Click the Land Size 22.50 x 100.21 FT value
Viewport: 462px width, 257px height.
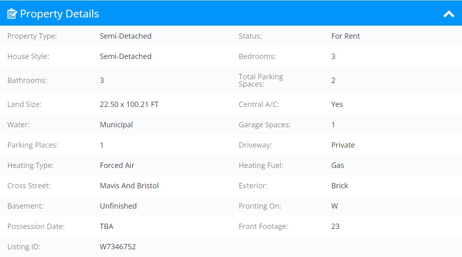pos(129,105)
